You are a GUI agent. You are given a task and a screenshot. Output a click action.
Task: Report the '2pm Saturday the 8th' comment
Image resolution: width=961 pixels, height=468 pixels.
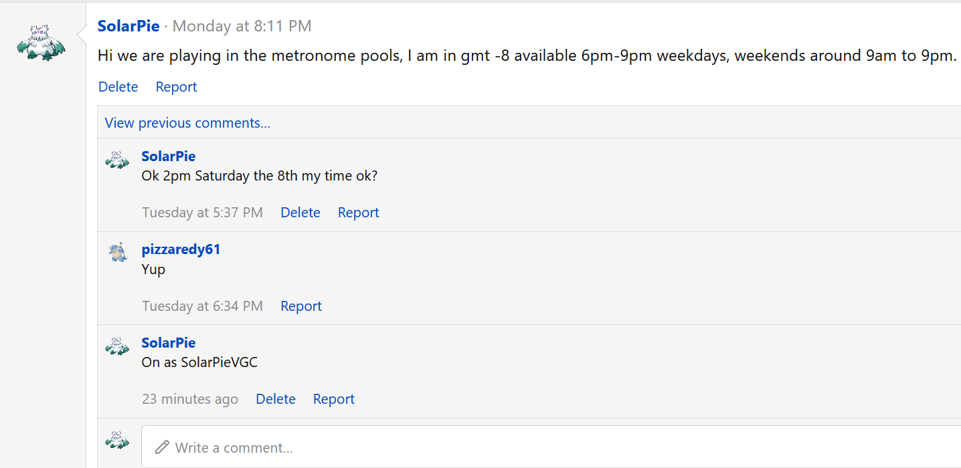pos(359,213)
